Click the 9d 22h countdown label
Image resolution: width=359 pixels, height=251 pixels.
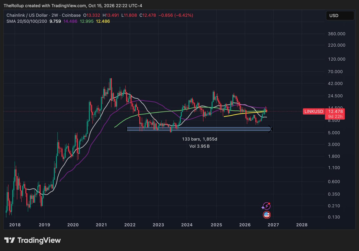pos(335,117)
